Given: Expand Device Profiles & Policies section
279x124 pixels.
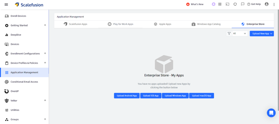Looking at the screenshot, I should click(x=45, y=63).
